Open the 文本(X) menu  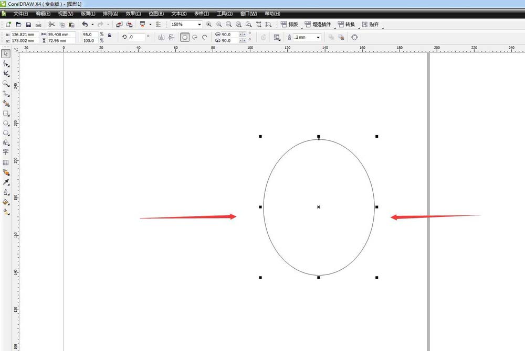tap(179, 14)
